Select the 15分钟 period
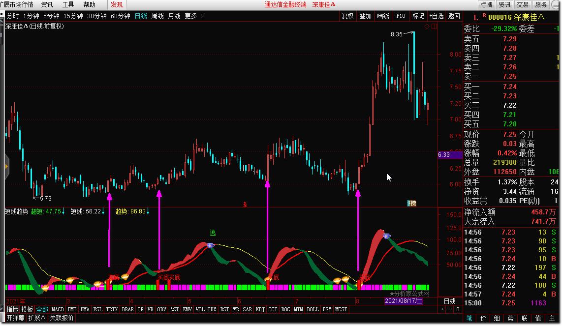563x326 pixels. pos(73,16)
